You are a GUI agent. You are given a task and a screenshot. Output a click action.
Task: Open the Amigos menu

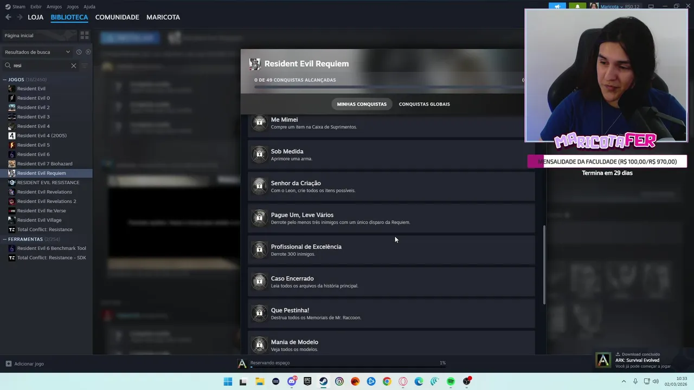54,6
